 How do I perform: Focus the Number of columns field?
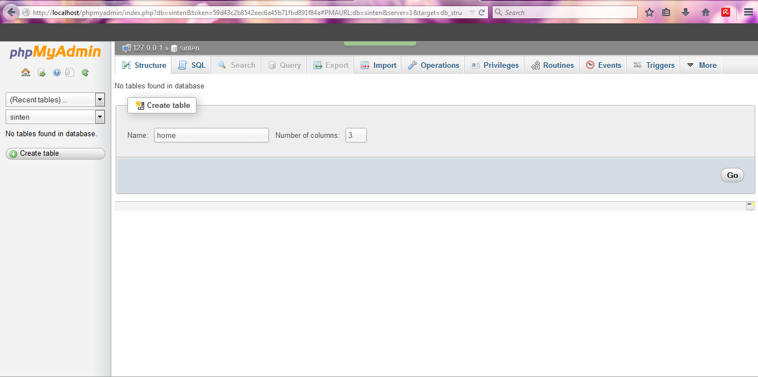pos(356,135)
